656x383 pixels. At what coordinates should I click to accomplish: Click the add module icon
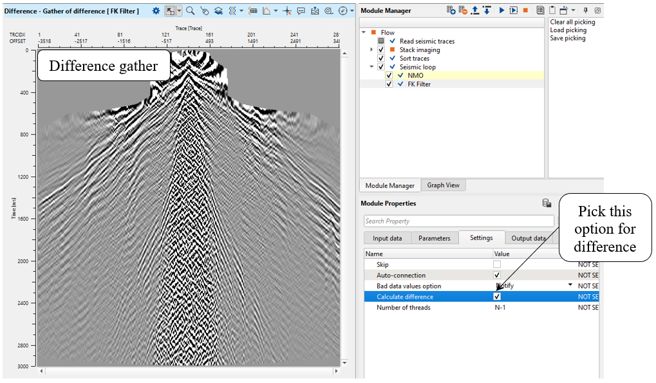point(452,11)
